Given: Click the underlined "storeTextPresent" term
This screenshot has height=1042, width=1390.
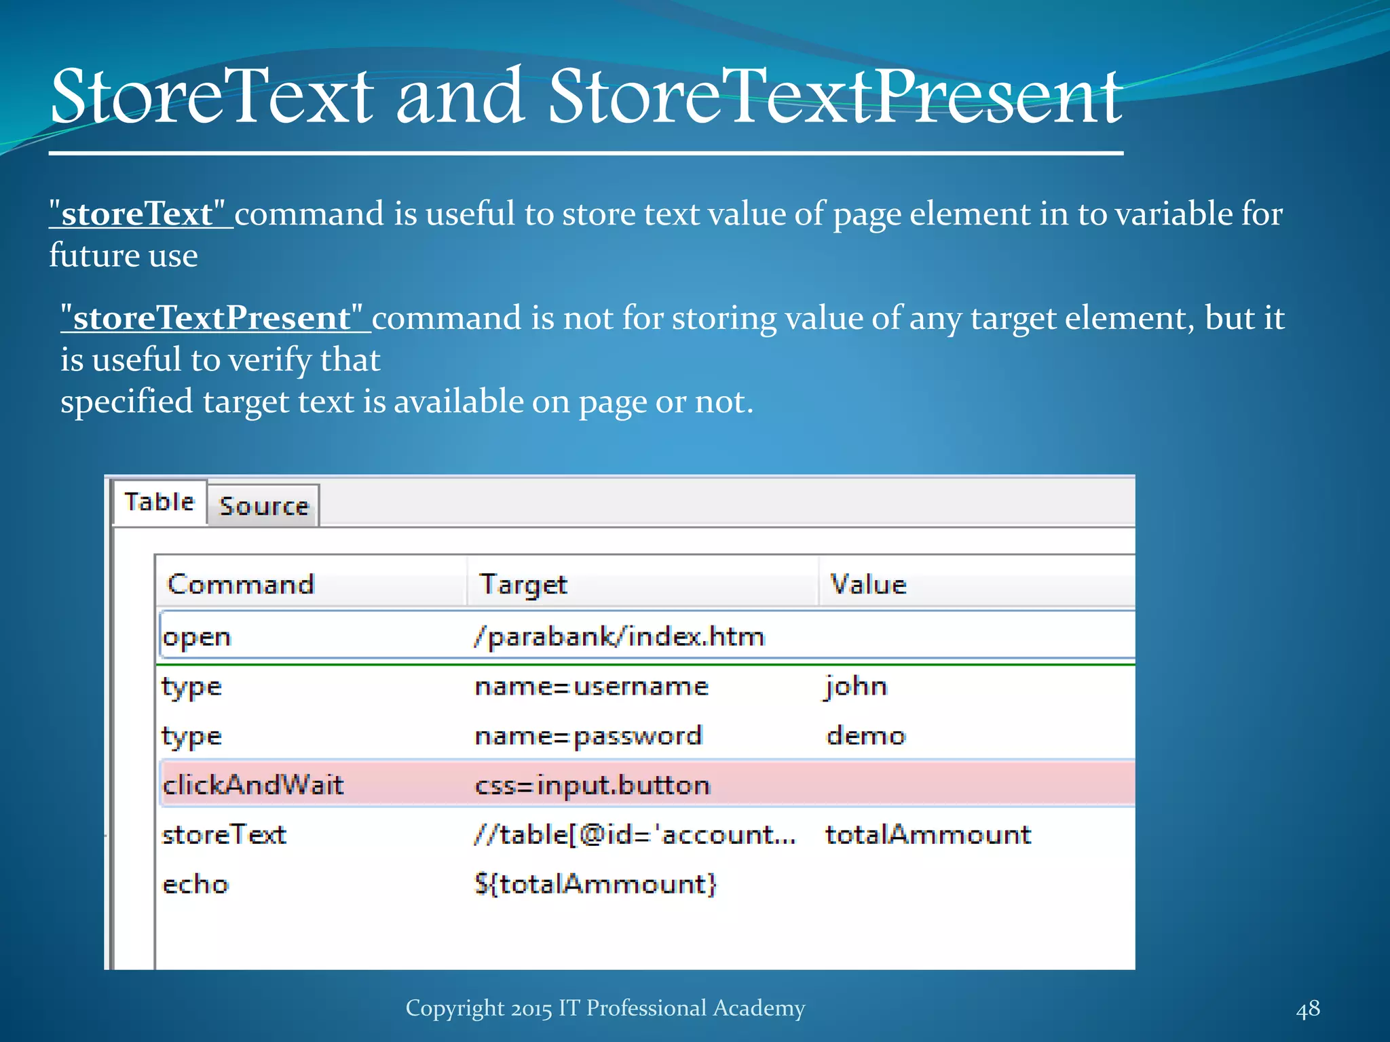Looking at the screenshot, I should tap(216, 318).
